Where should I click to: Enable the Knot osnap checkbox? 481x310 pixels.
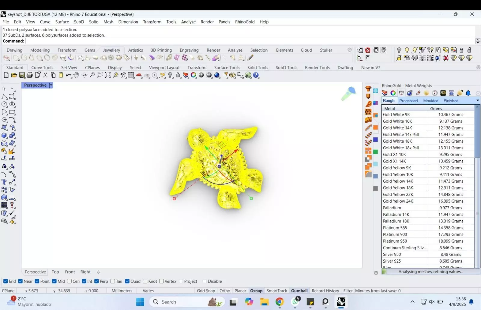pyautogui.click(x=145, y=281)
